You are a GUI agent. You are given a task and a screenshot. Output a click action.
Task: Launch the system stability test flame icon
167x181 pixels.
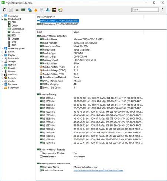coord(36,10)
